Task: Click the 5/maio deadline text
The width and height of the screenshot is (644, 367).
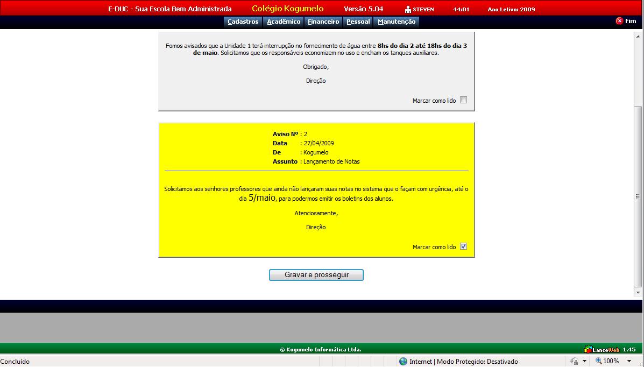Action: tap(261, 197)
